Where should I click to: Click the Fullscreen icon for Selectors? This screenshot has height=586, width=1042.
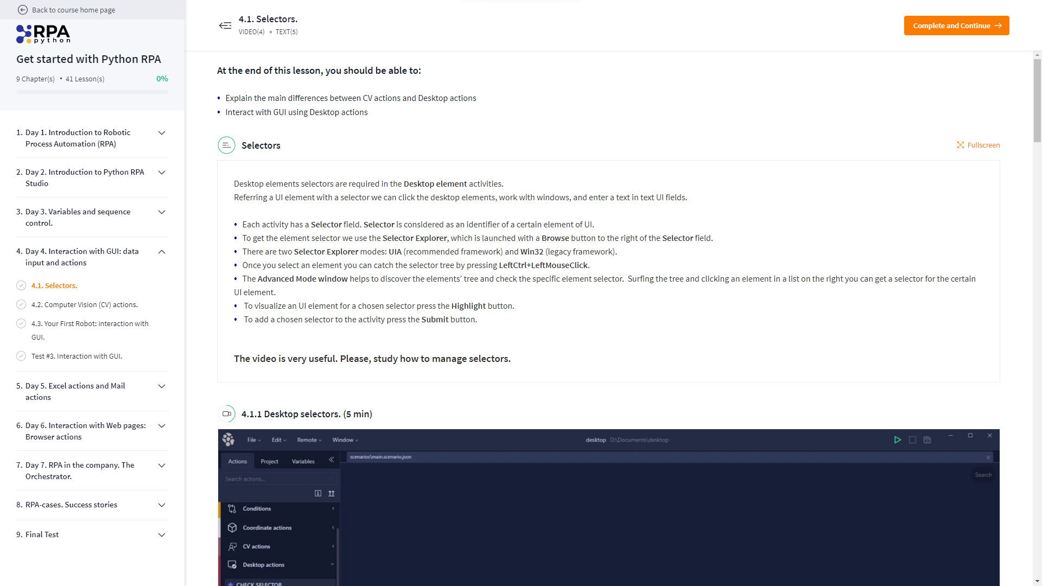click(x=961, y=144)
